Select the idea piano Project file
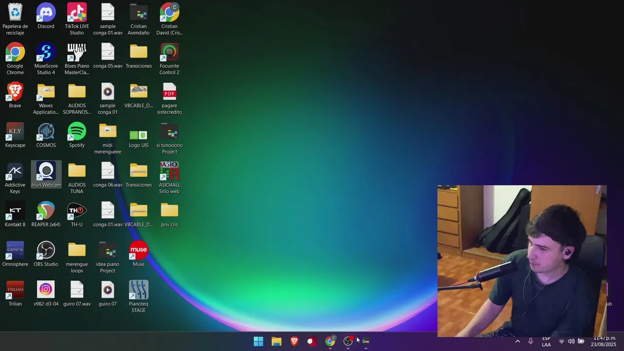Screen dimensions: 624x351 tap(108, 257)
